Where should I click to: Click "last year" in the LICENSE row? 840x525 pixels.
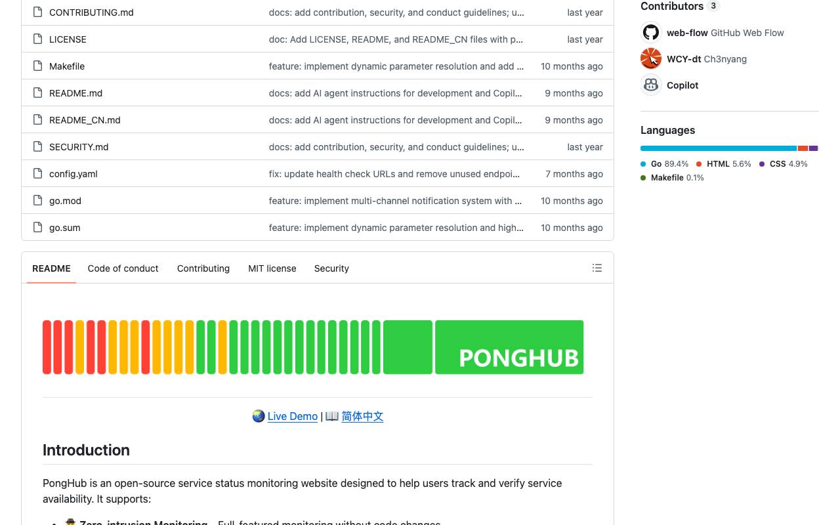(x=585, y=39)
